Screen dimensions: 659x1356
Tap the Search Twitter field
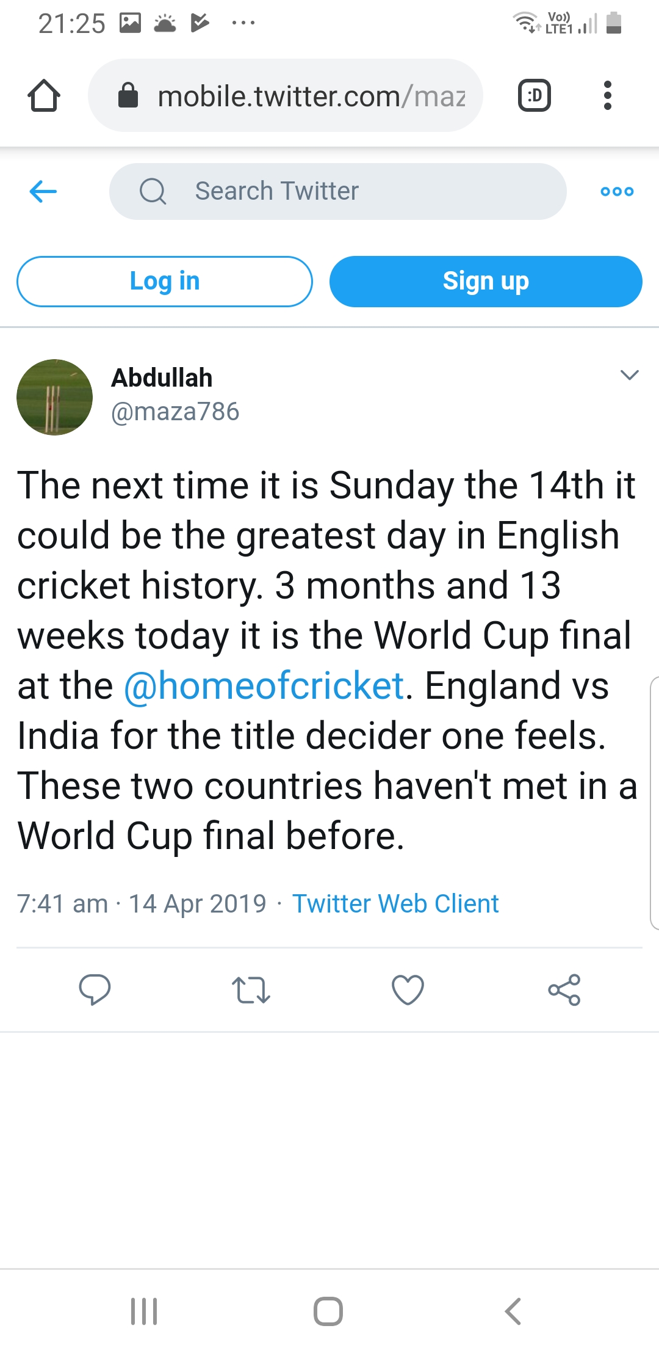pos(337,191)
